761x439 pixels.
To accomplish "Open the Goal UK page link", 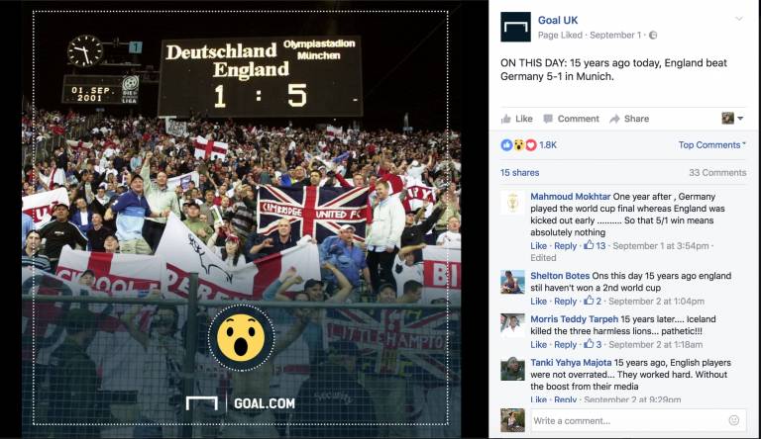I will (558, 21).
